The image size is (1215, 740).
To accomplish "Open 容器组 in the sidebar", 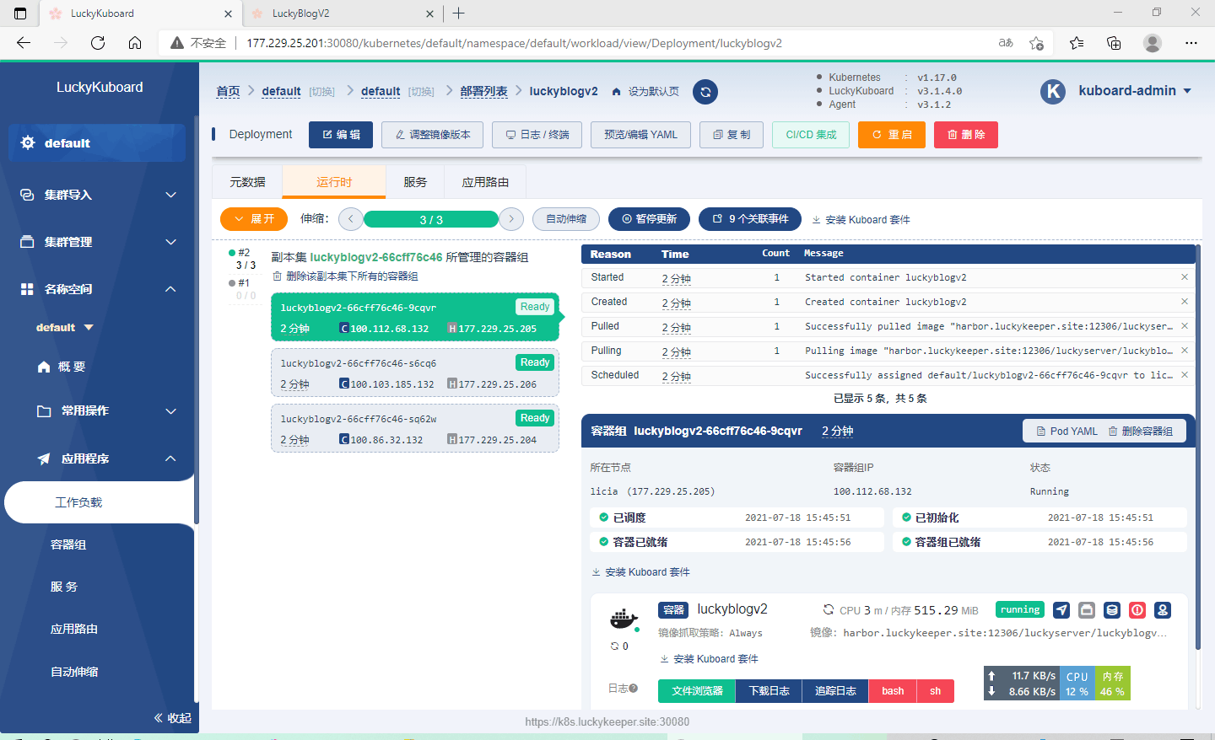I will [68, 544].
